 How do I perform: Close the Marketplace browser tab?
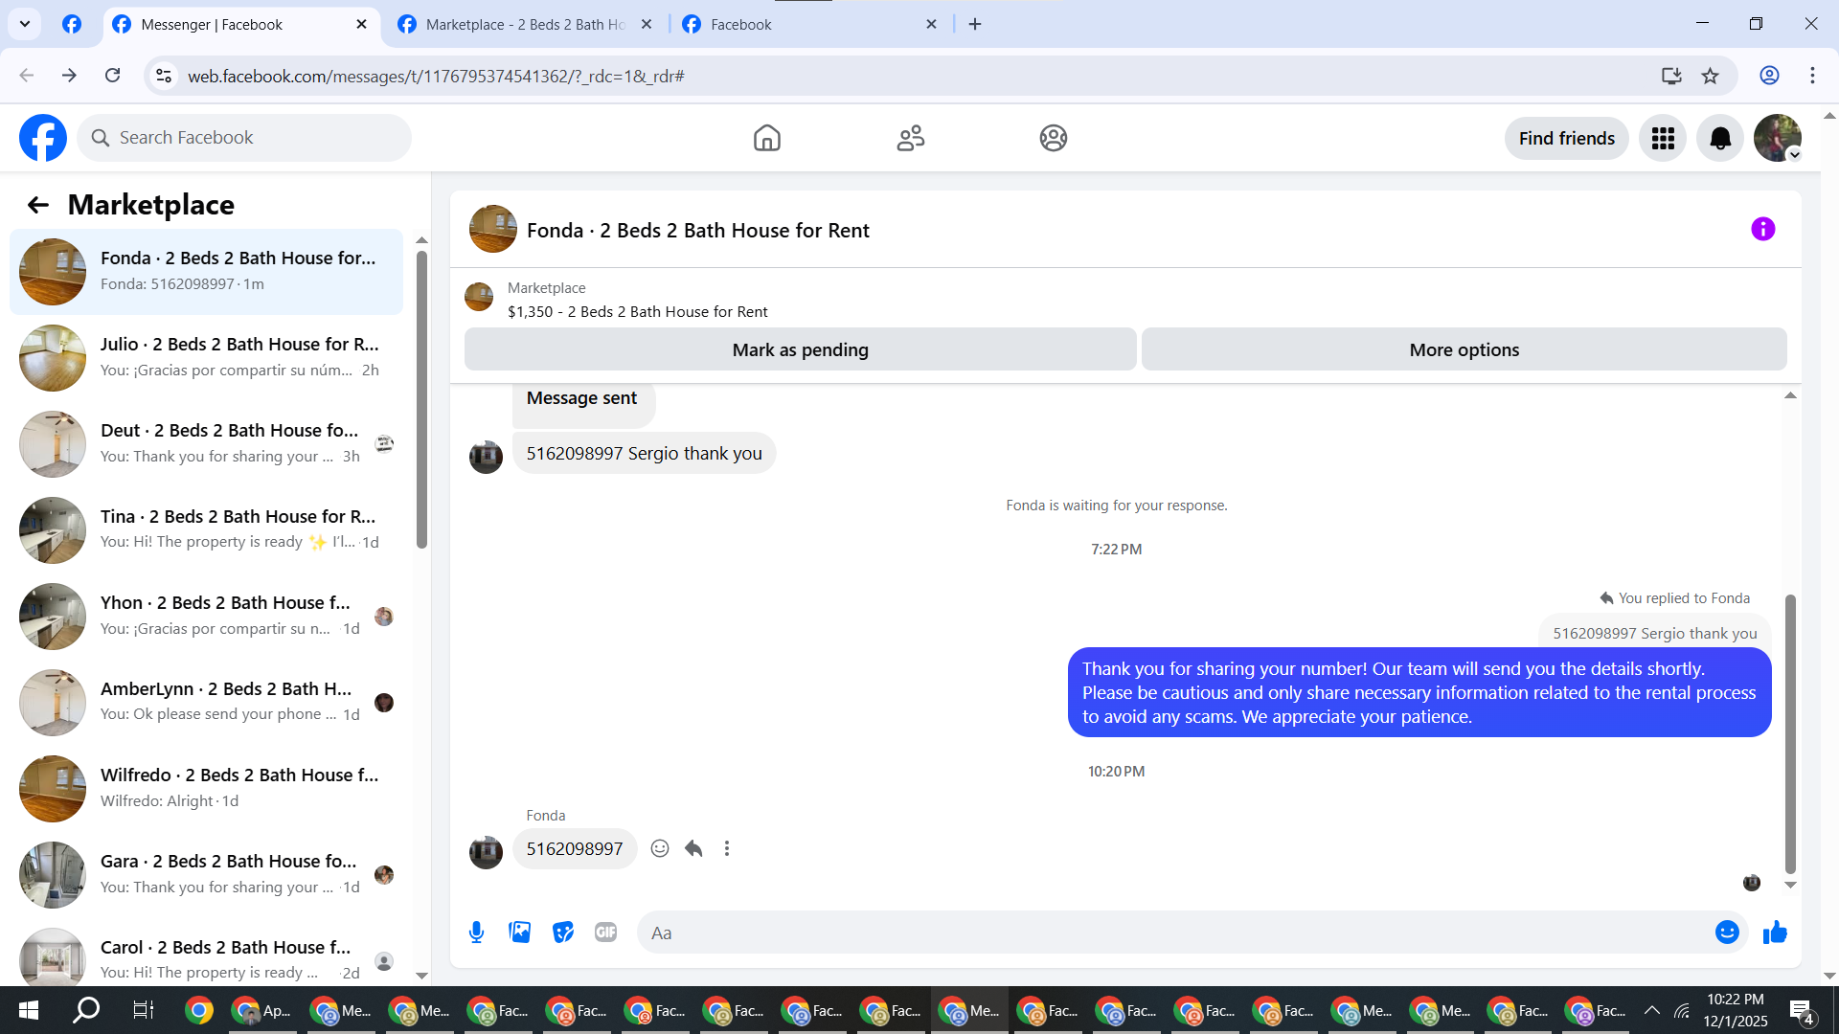(x=647, y=25)
